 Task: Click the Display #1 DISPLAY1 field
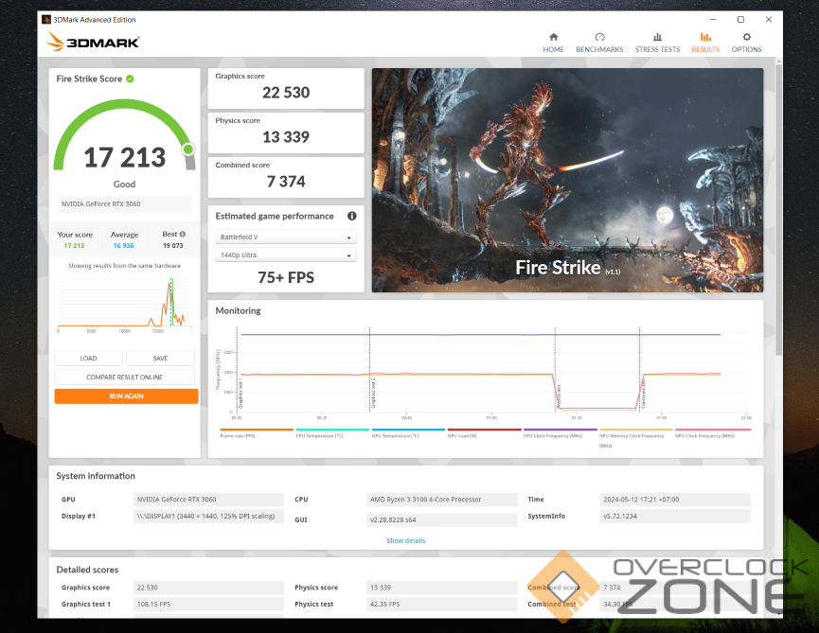208,516
